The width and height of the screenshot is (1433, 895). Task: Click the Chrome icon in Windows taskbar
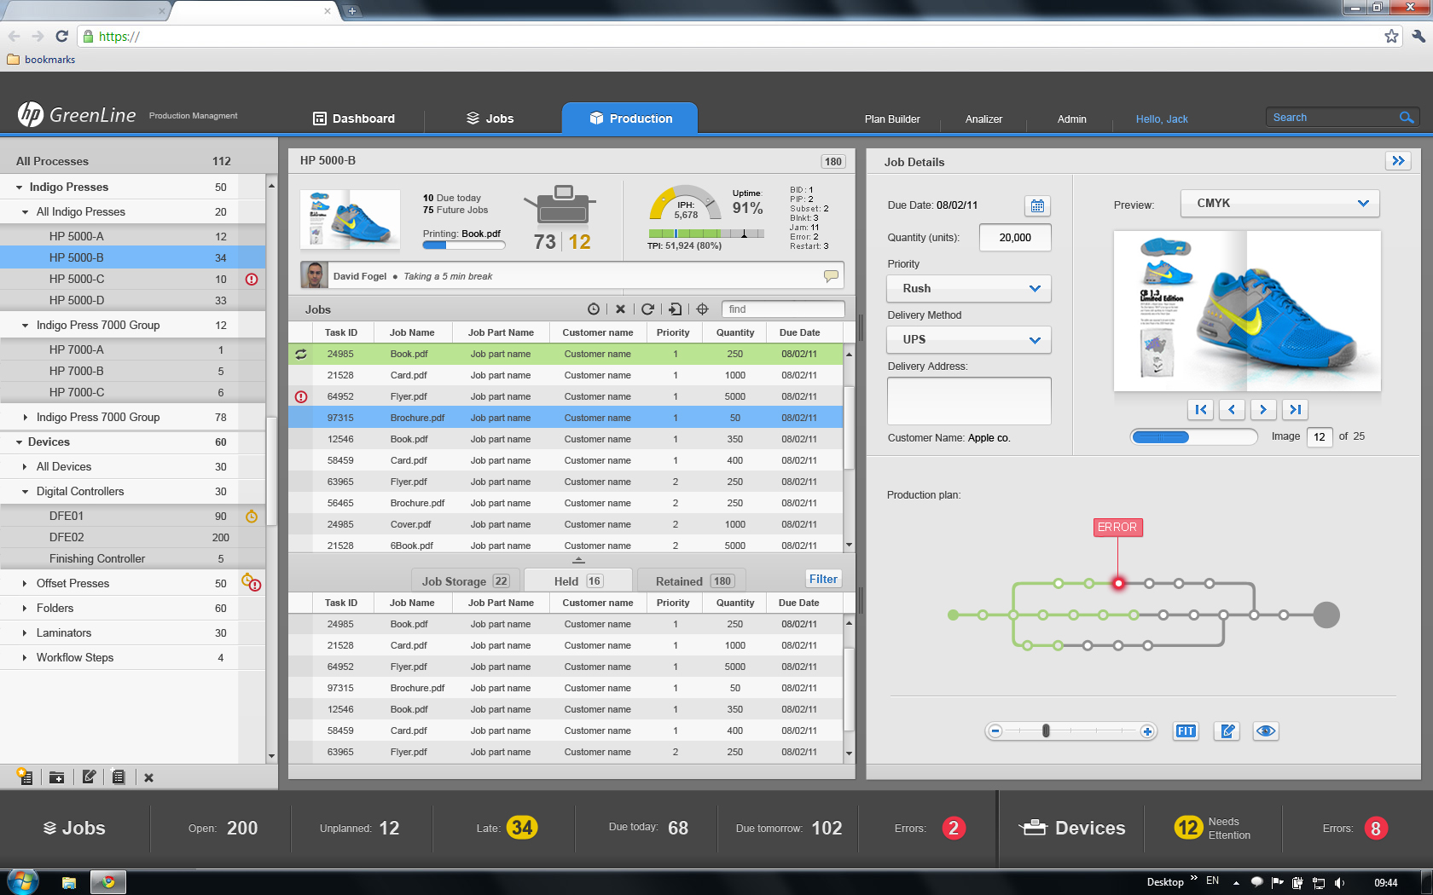(x=108, y=882)
